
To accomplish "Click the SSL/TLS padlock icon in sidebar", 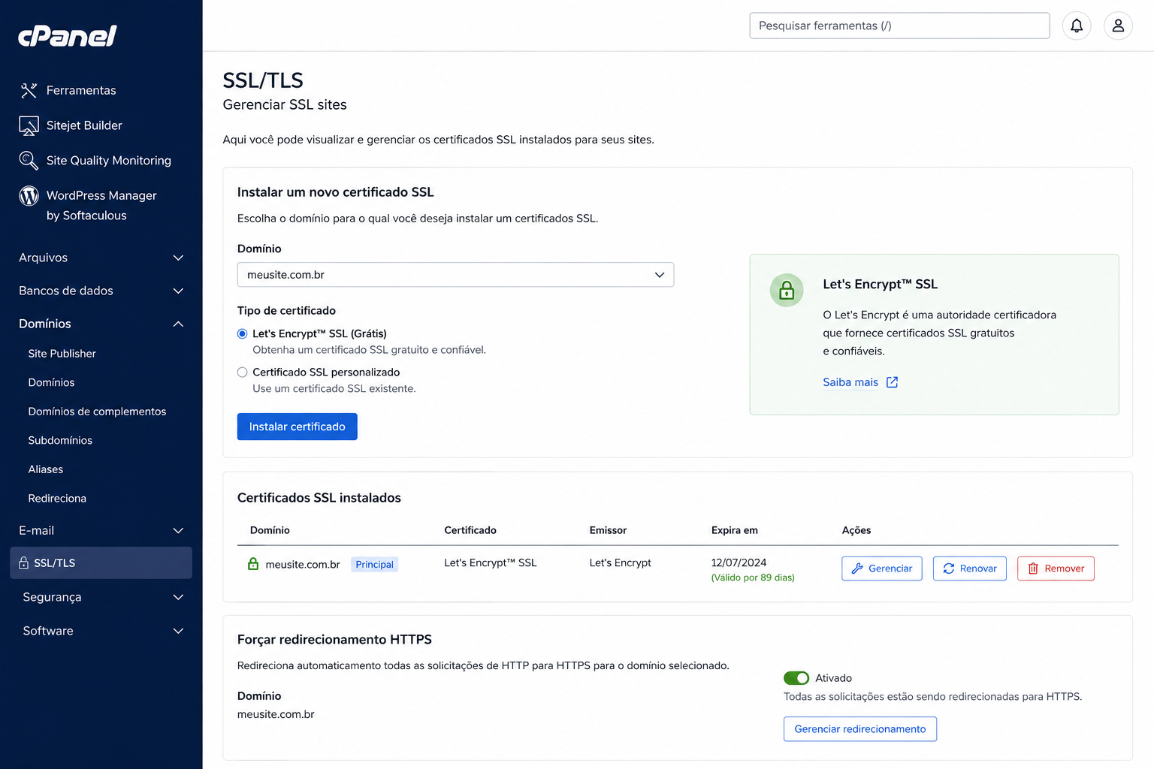I will [23, 562].
